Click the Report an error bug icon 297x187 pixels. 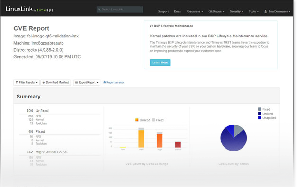104,82
